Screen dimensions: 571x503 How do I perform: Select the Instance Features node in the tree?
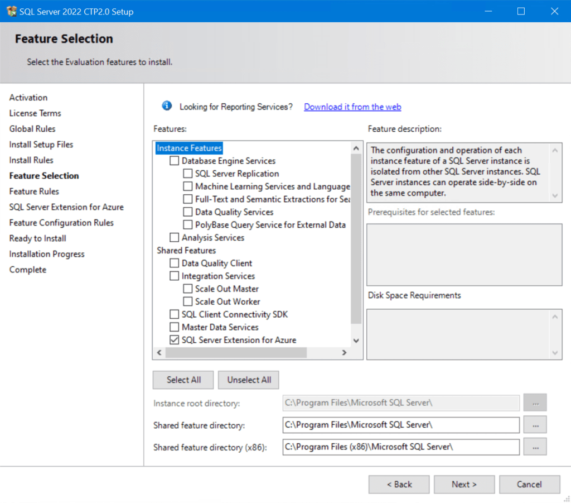(187, 148)
